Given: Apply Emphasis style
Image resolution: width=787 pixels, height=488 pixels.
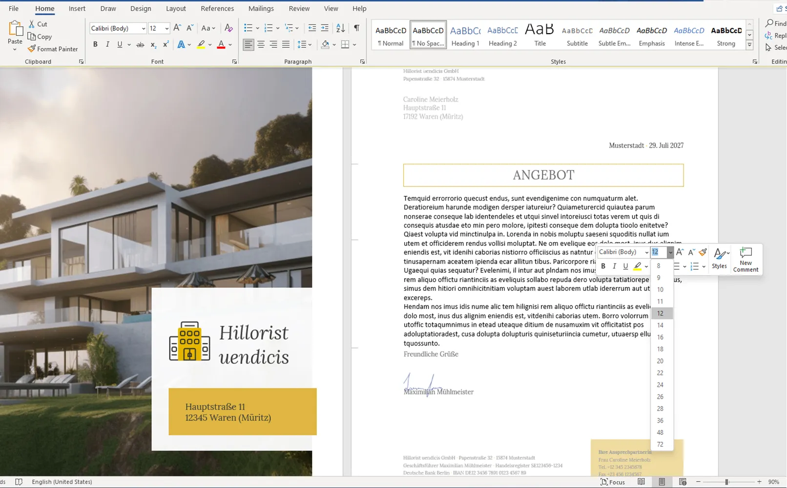Looking at the screenshot, I should coord(652,35).
